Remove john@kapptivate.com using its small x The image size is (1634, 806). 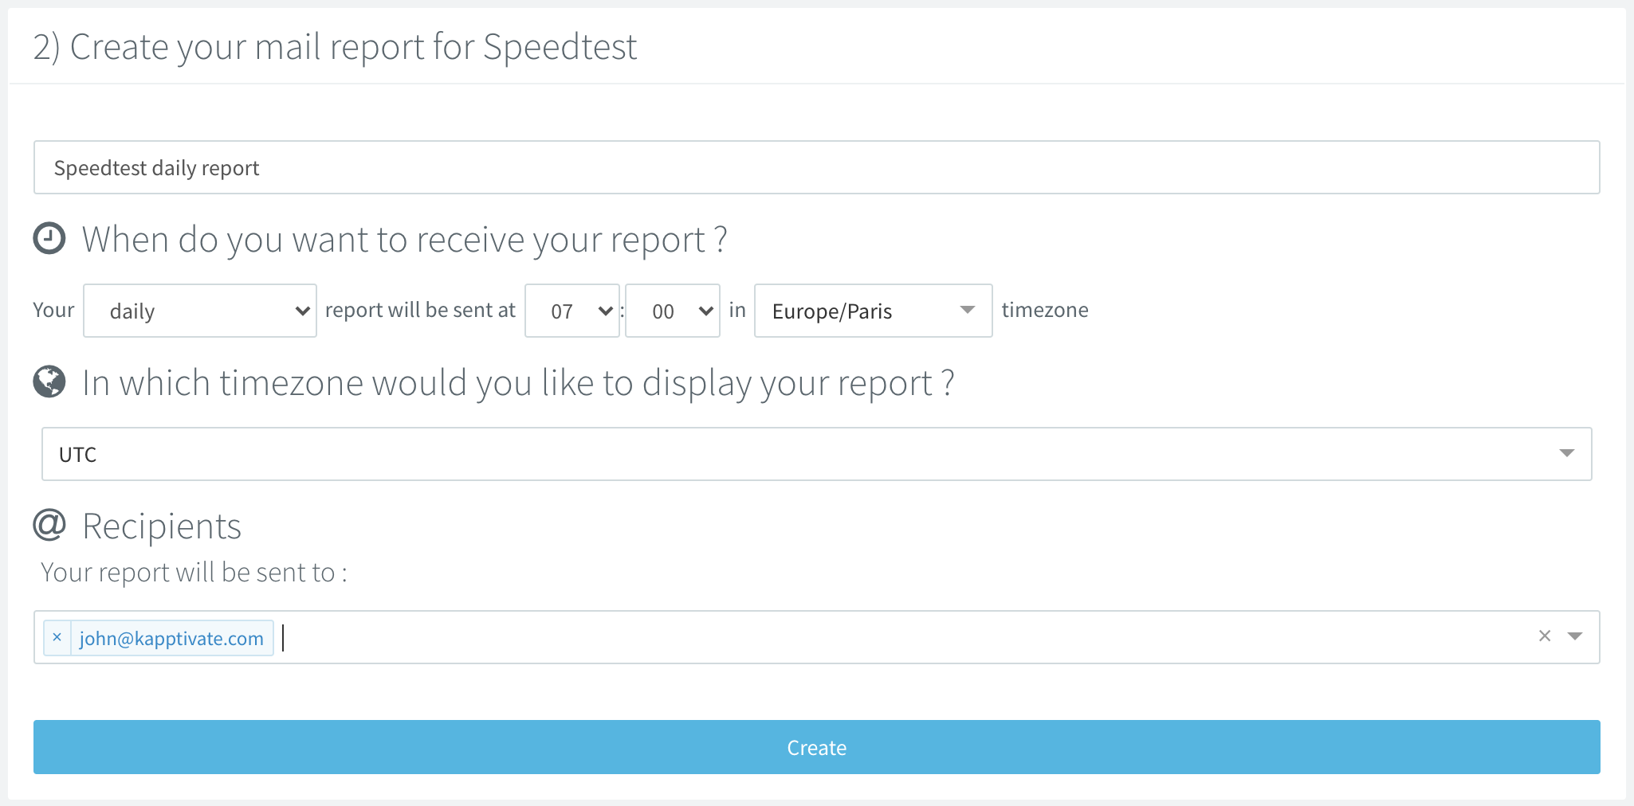coord(57,637)
